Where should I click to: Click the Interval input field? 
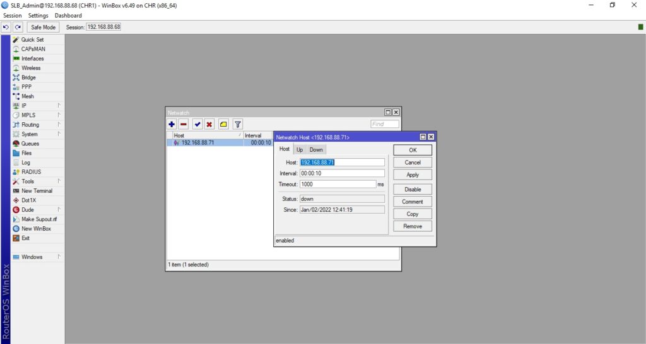pyautogui.click(x=342, y=173)
